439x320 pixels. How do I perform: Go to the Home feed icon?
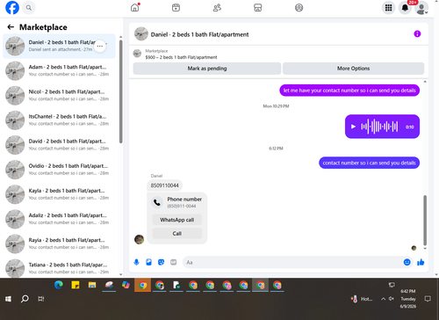coord(135,8)
